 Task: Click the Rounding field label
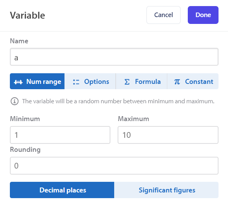25,150
